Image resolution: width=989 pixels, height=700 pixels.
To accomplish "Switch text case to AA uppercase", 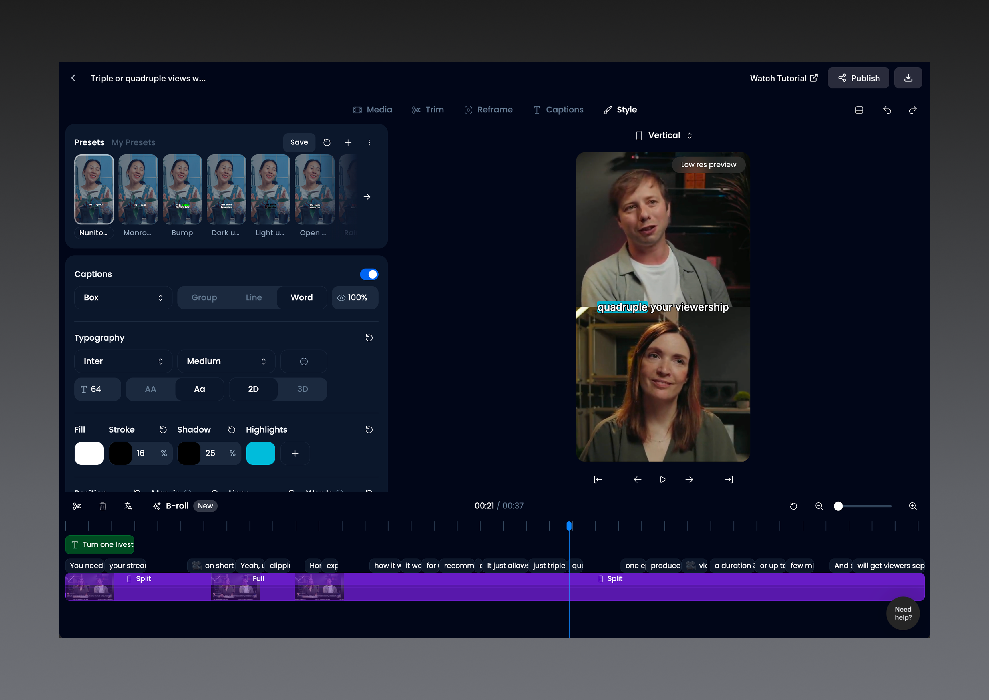I will pyautogui.click(x=150, y=389).
